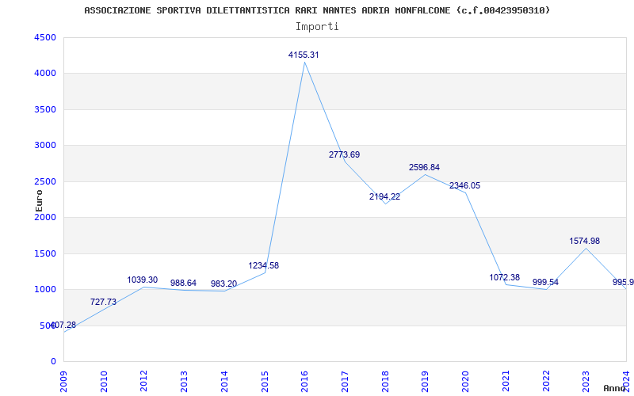Click the 988.64 data label
This screenshot has width=634, height=396.
[183, 284]
